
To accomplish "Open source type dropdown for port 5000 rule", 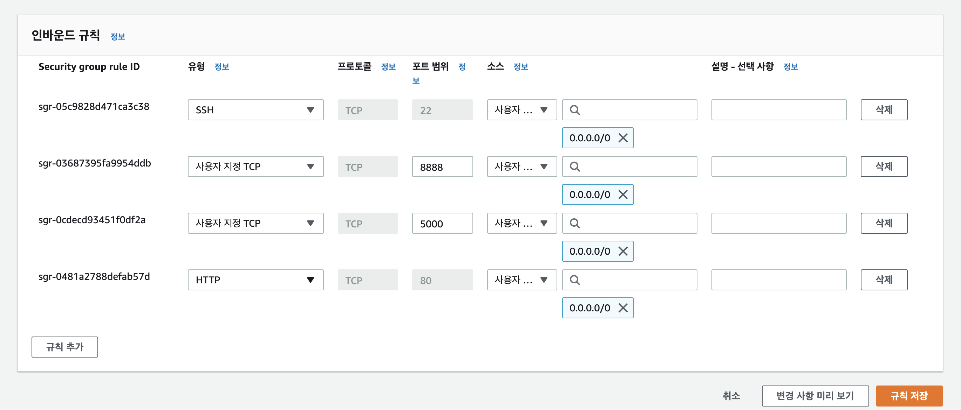I will [521, 223].
